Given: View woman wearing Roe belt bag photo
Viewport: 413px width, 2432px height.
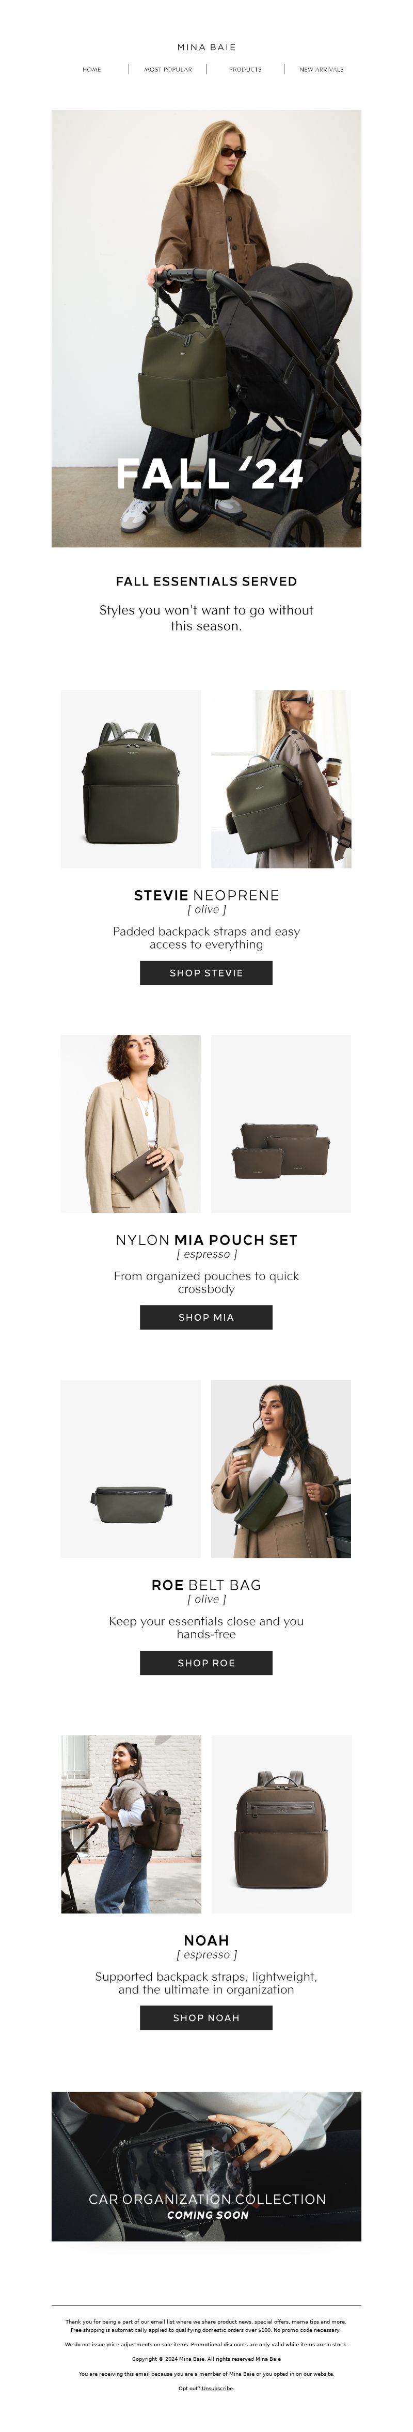Looking at the screenshot, I should coord(281,1469).
